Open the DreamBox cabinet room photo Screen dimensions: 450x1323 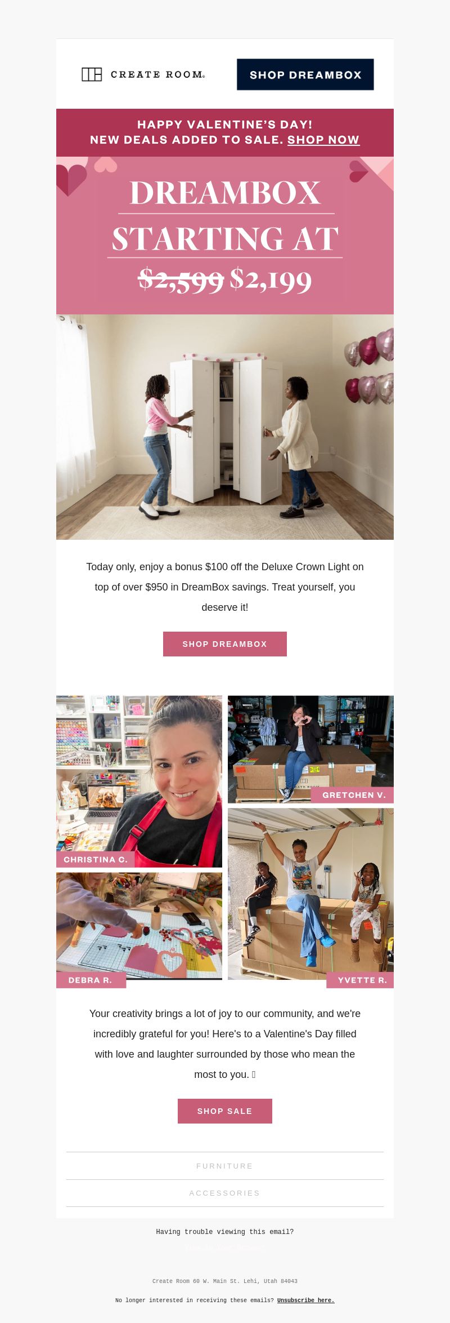[x=225, y=427]
